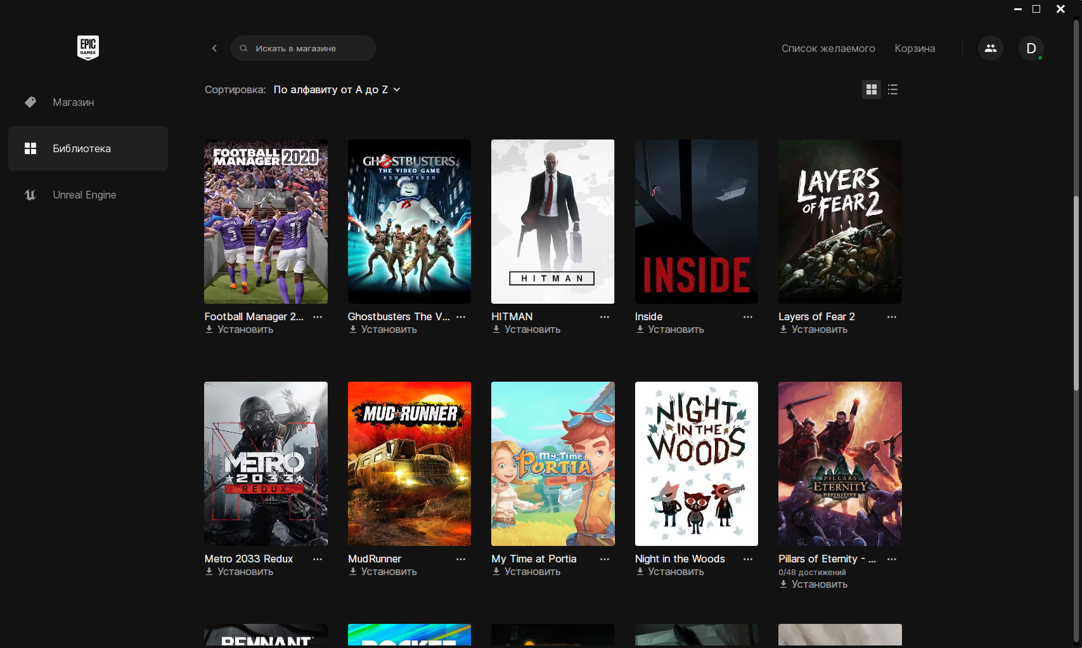Click the Магазин tag icon in the sidebar
This screenshot has height=648, width=1082.
coord(30,102)
